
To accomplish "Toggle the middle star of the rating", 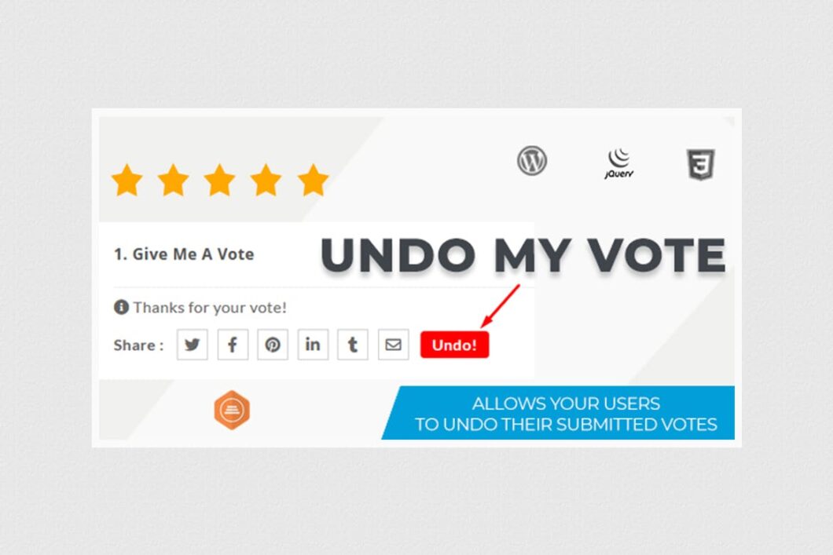I will pyautogui.click(x=218, y=179).
